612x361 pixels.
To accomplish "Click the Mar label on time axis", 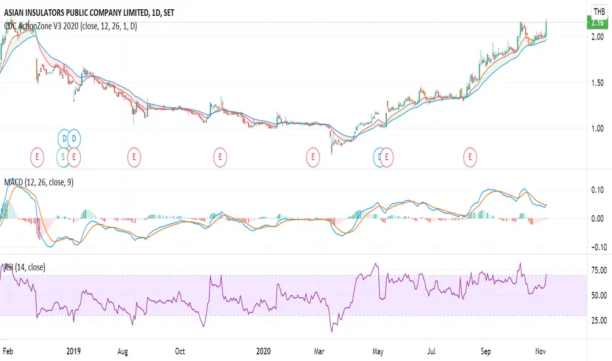I will coord(319,351).
